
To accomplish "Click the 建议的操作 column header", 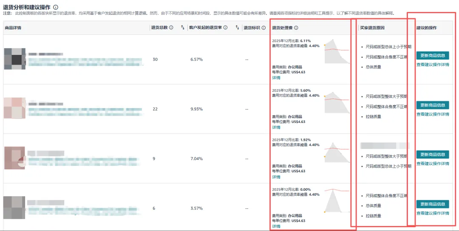I will point(427,28).
